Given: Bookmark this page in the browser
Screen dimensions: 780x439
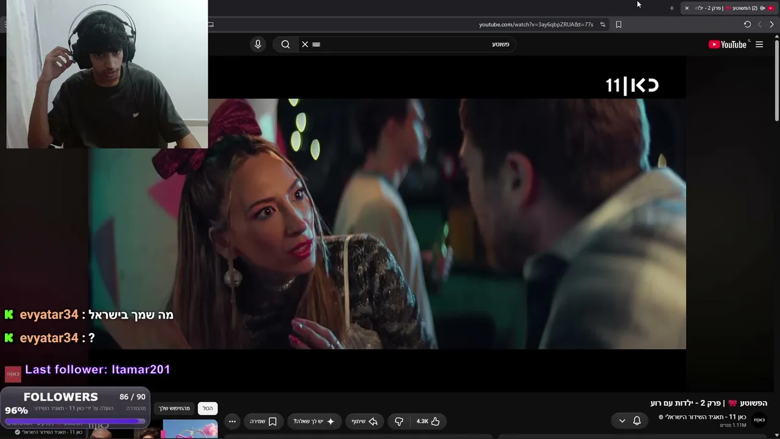Looking at the screenshot, I should [x=619, y=24].
